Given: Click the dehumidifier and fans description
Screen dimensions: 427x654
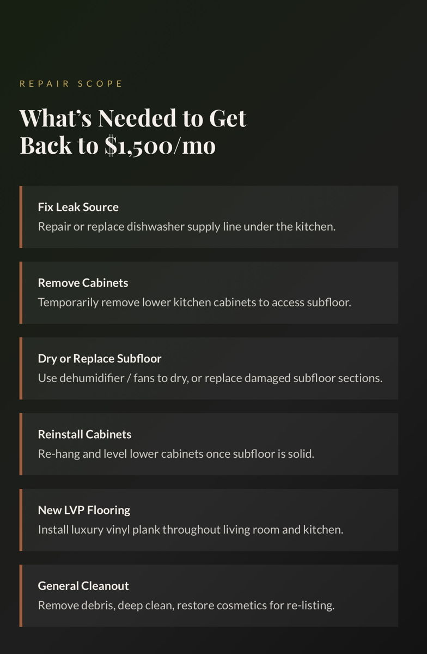Looking at the screenshot, I should coord(210,378).
